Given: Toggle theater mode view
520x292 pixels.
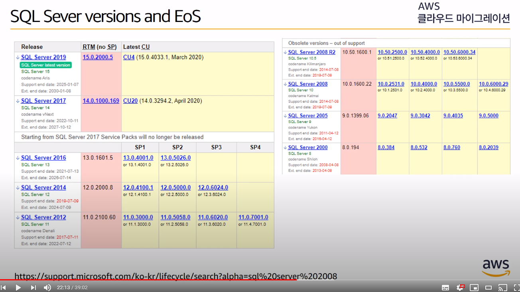Looking at the screenshot, I should pos(488,288).
